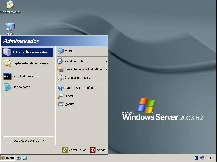Image resolution: width=217 pixels, height=162 pixels.
Task: Open Bloc de notas entry
Action: pos(28,87)
